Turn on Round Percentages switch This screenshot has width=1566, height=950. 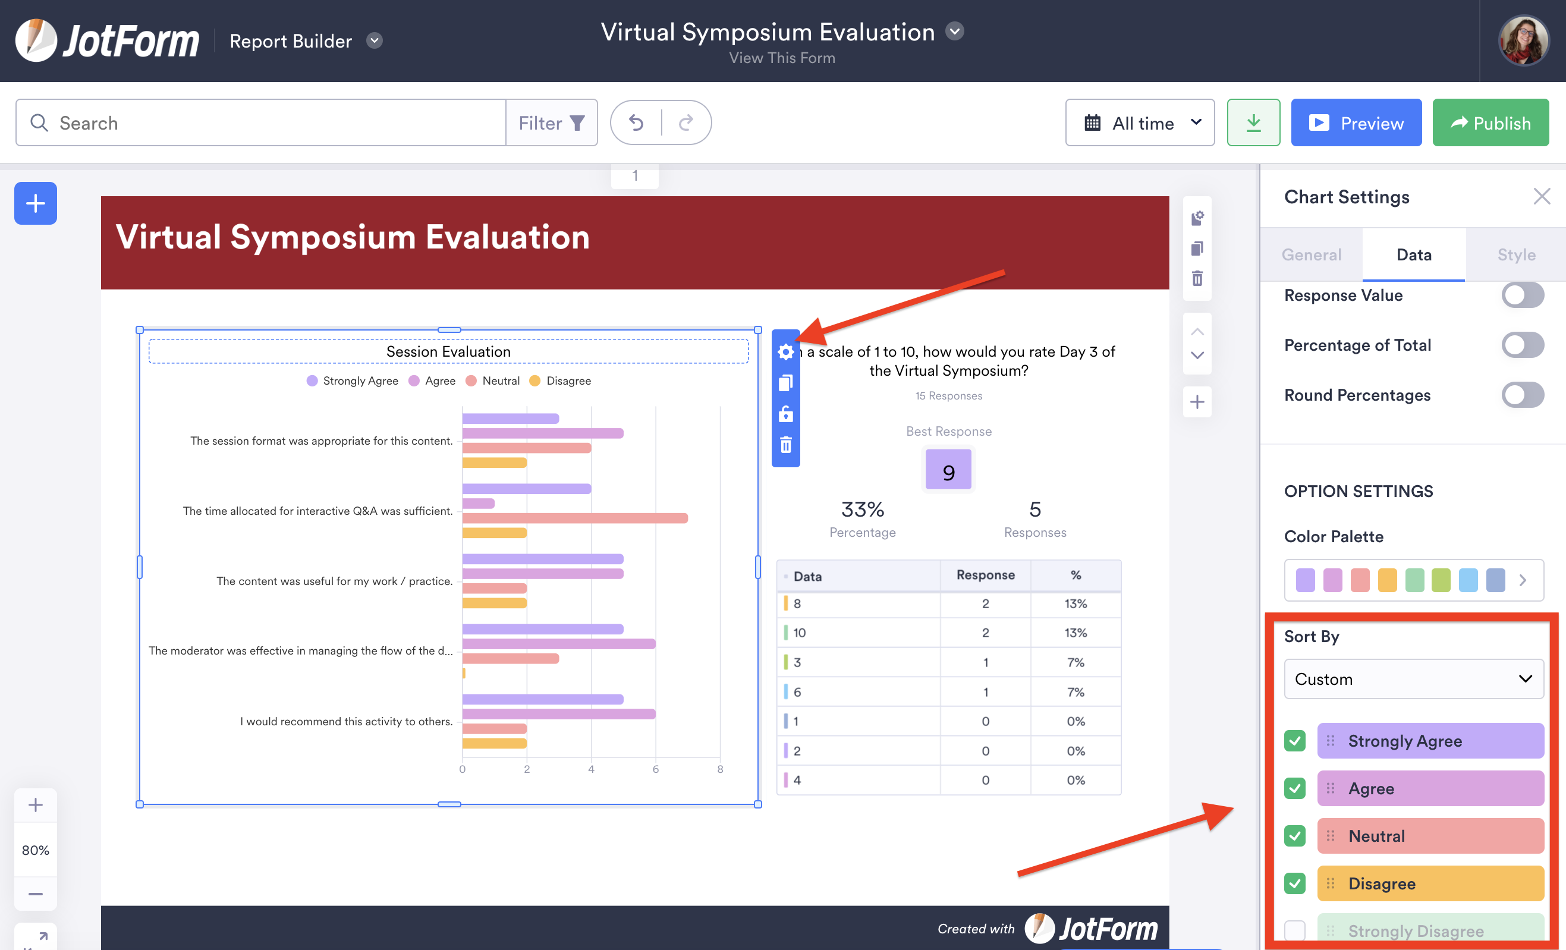[x=1522, y=395]
